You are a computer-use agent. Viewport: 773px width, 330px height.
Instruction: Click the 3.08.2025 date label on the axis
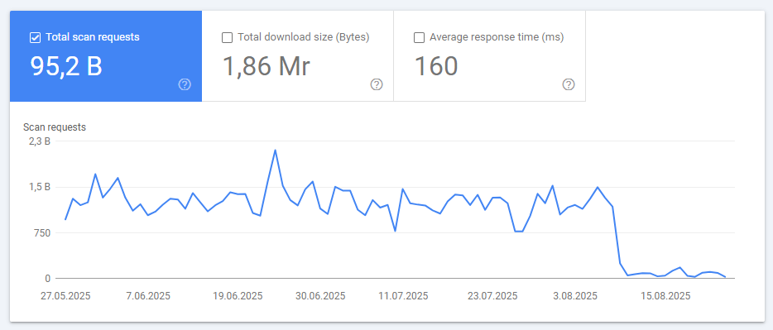pos(575,296)
